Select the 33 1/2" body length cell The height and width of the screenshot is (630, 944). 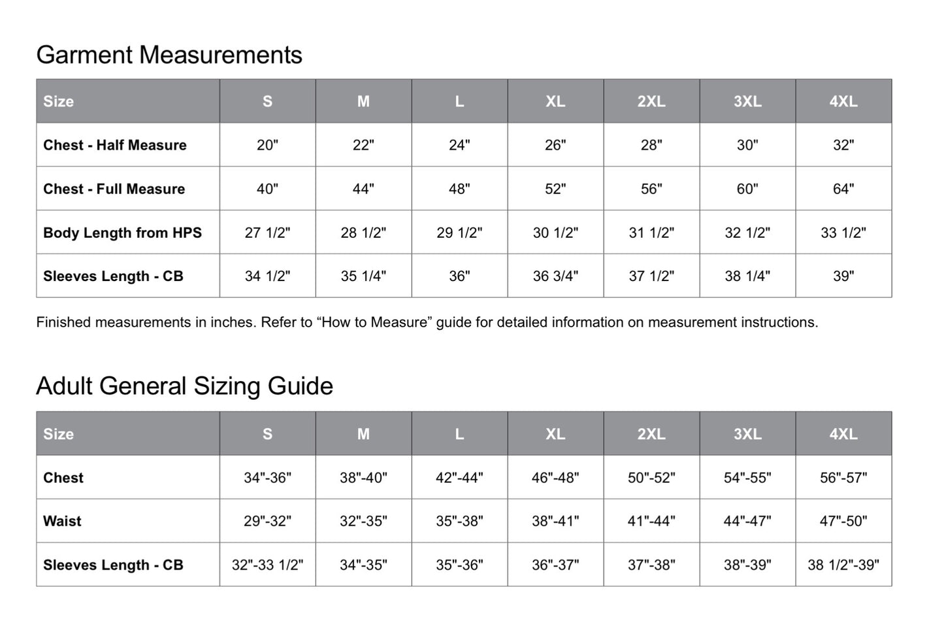(x=843, y=233)
